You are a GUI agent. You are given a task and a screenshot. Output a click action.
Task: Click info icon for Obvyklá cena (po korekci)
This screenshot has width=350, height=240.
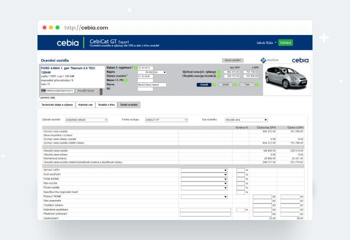pyautogui.click(x=219, y=76)
